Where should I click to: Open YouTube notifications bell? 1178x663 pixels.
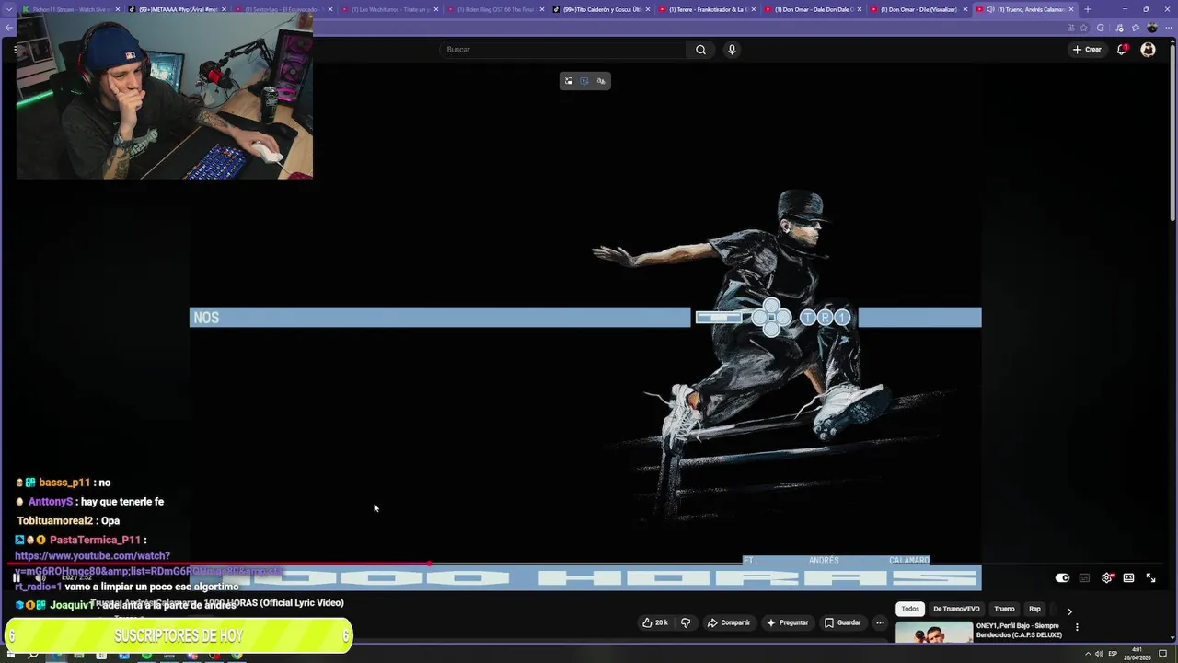click(x=1122, y=50)
